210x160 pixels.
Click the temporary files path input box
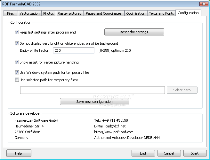click(x=93, y=90)
